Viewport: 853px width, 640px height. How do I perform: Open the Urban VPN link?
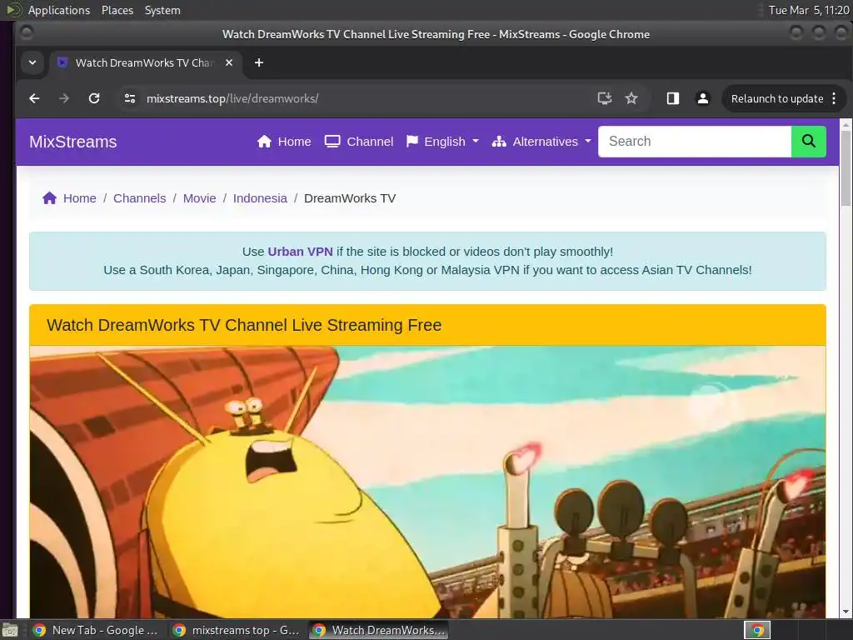coord(300,252)
